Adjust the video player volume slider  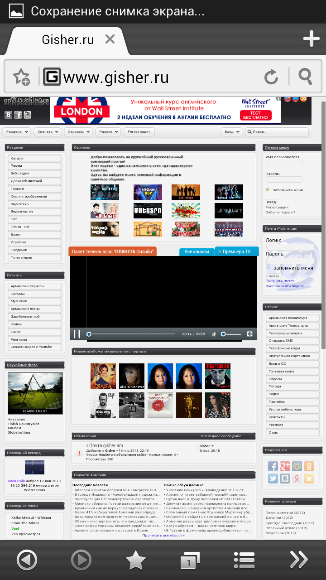231,334
